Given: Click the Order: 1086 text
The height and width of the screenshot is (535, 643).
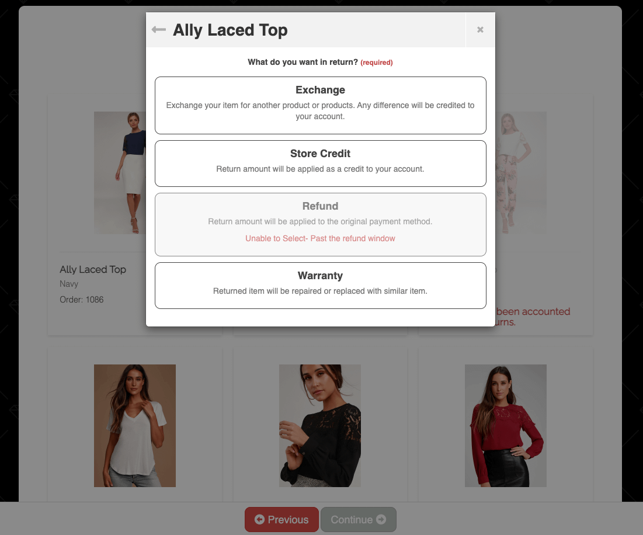Looking at the screenshot, I should 82,300.
